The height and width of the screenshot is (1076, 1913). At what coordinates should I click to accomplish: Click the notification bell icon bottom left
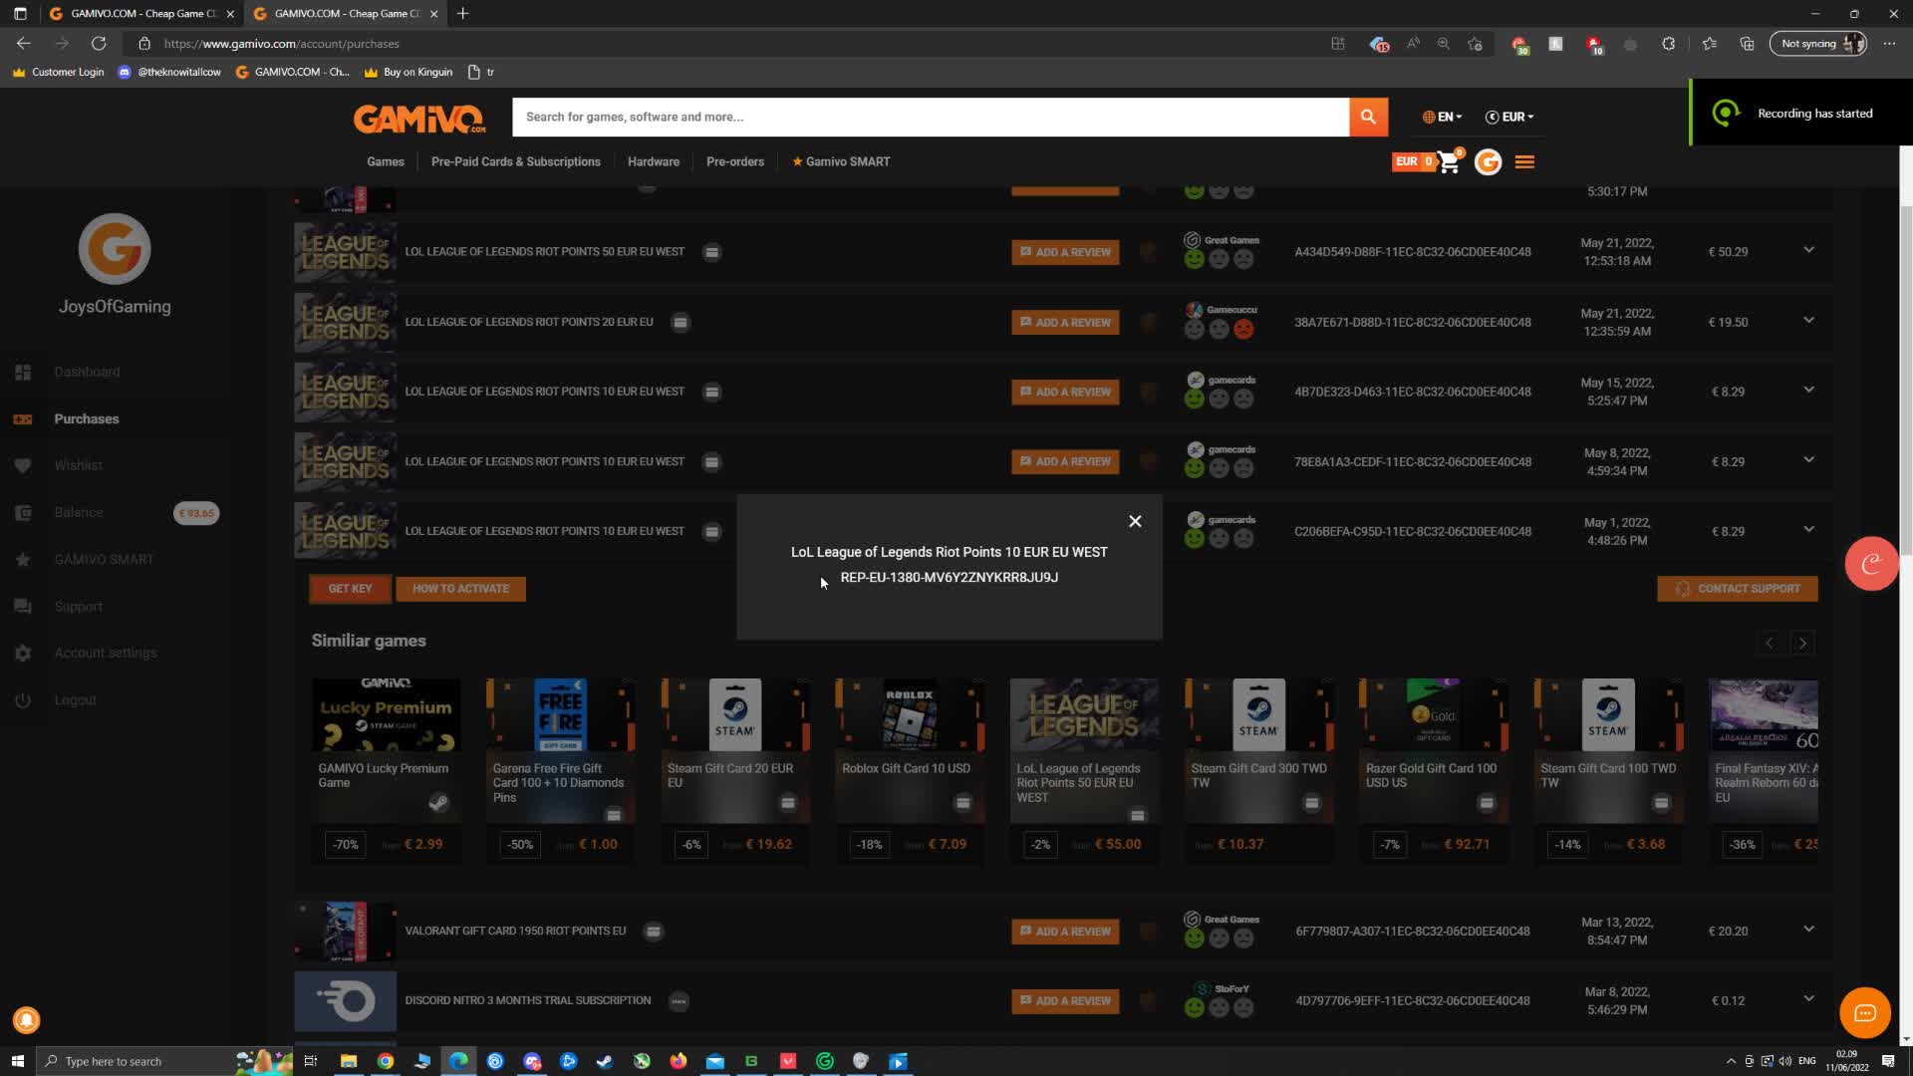click(27, 1020)
